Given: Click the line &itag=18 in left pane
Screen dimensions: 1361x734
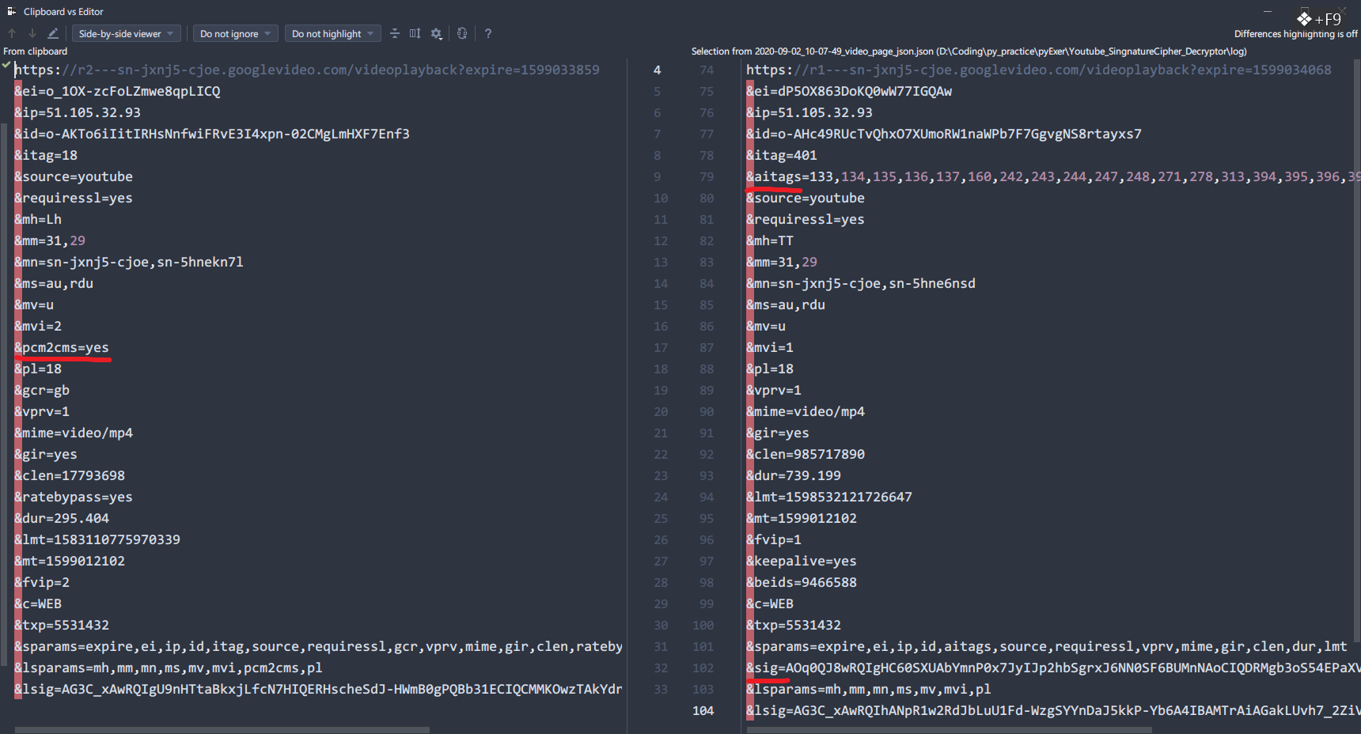Looking at the screenshot, I should (x=46, y=155).
